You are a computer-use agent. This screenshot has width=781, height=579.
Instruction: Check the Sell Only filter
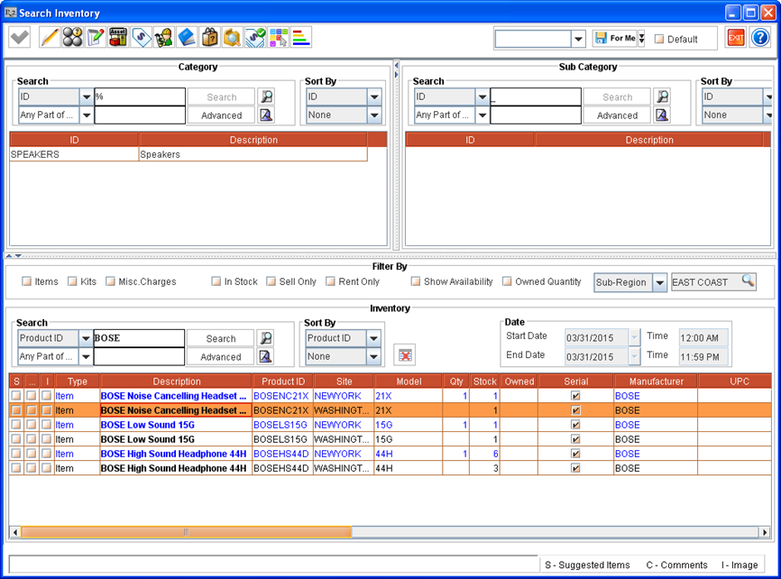(271, 281)
